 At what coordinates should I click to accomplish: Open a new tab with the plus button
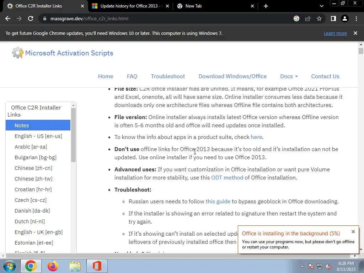[266, 6]
